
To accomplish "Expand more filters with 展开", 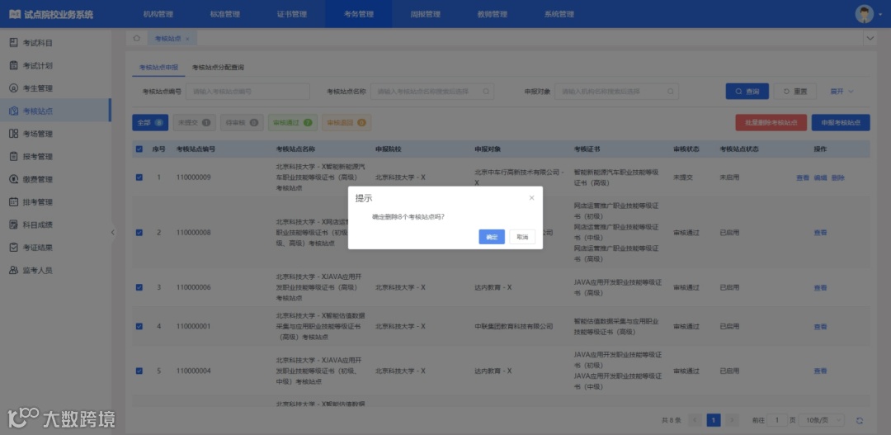I will click(x=841, y=91).
